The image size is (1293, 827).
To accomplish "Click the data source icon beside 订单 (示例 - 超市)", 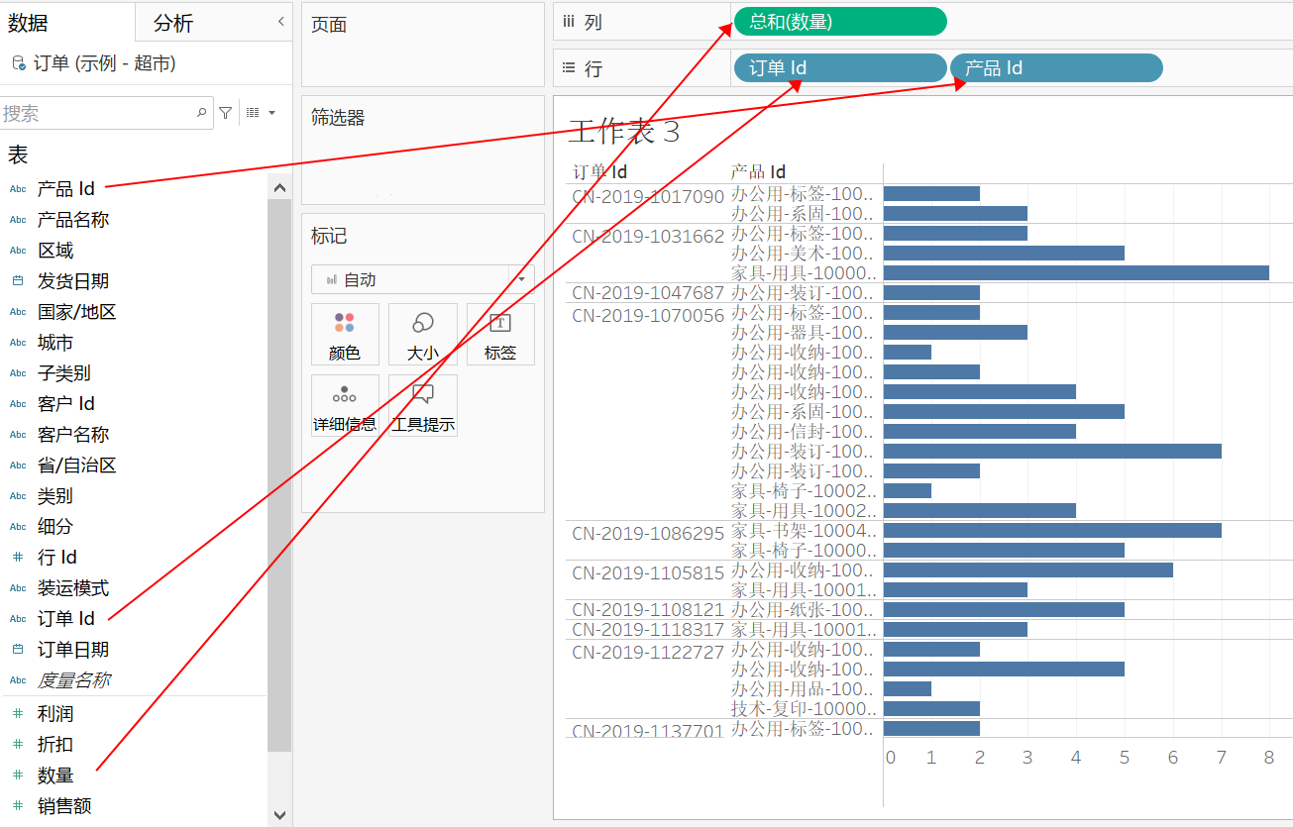I will 18,63.
